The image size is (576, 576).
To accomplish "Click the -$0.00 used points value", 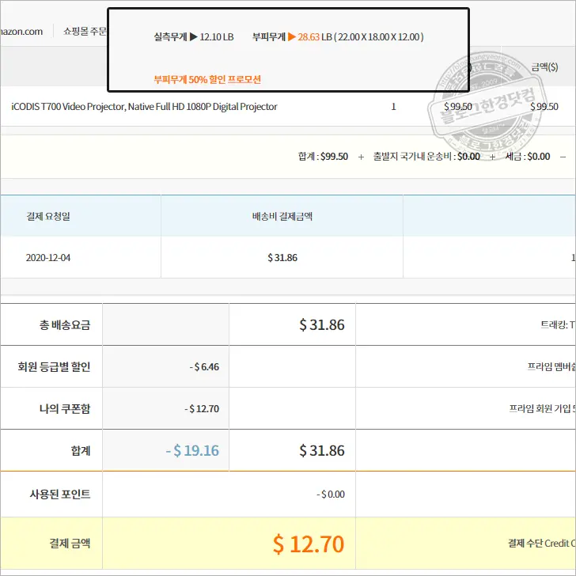I will pyautogui.click(x=331, y=494).
